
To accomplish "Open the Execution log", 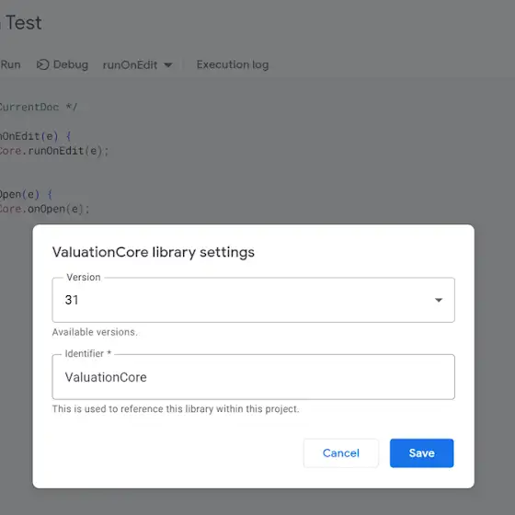I will 233,64.
